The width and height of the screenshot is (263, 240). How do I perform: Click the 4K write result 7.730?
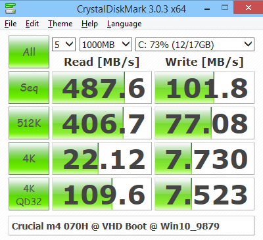(204, 158)
